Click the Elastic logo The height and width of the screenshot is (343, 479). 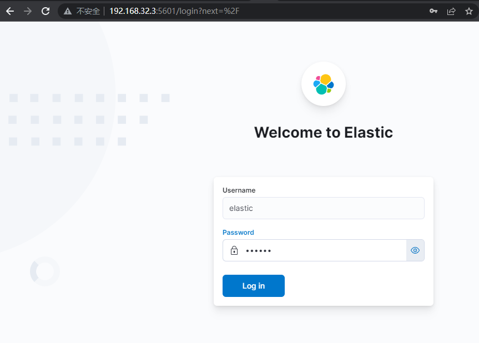(324, 84)
